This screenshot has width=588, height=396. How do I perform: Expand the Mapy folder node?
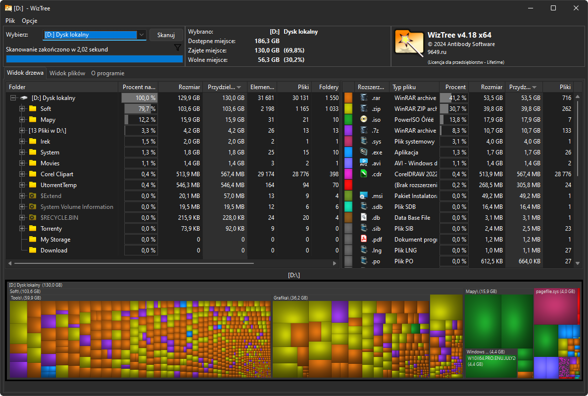point(22,120)
